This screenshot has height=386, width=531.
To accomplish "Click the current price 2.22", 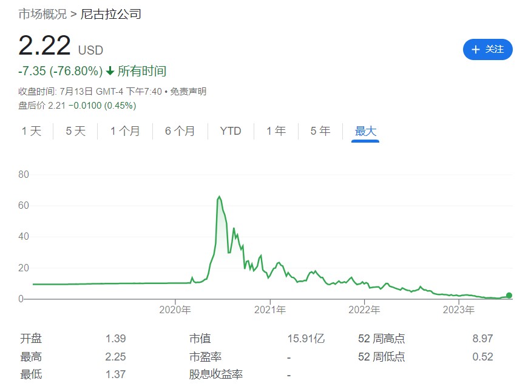I will click(44, 46).
